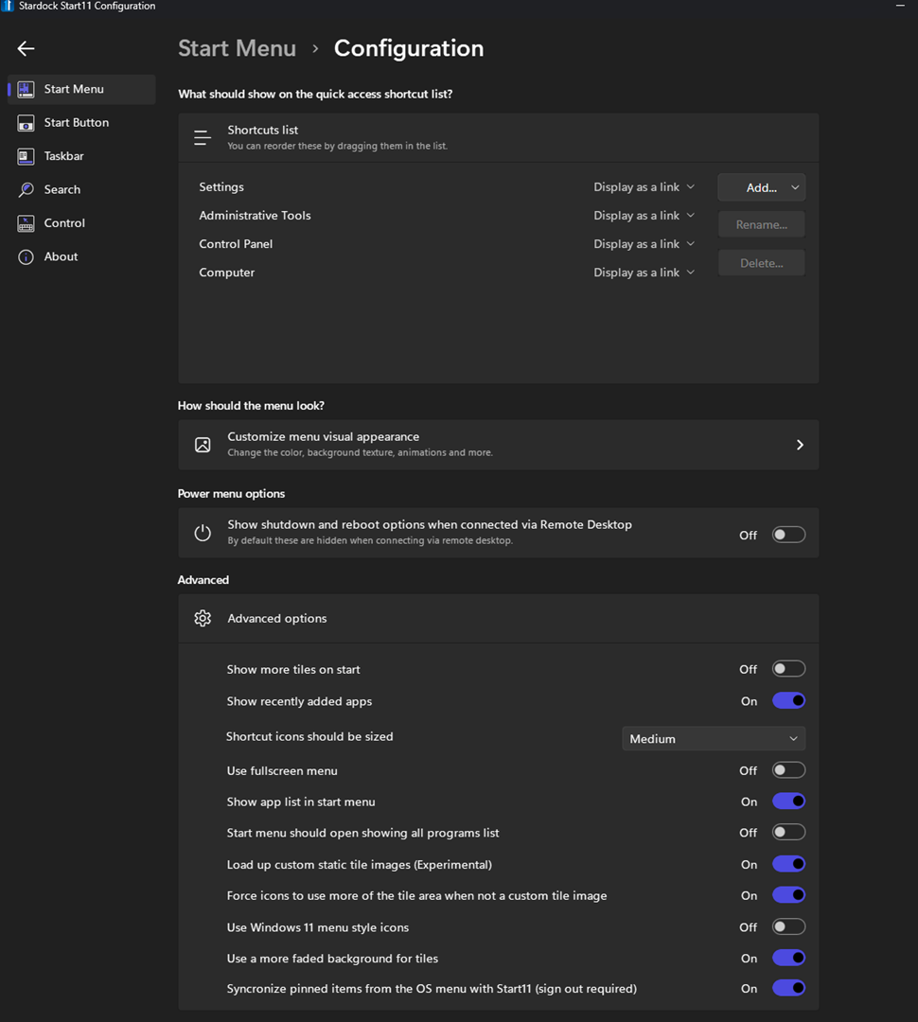The image size is (918, 1022).
Task: Click Start Menu in the breadcrumb header
Action: point(237,48)
